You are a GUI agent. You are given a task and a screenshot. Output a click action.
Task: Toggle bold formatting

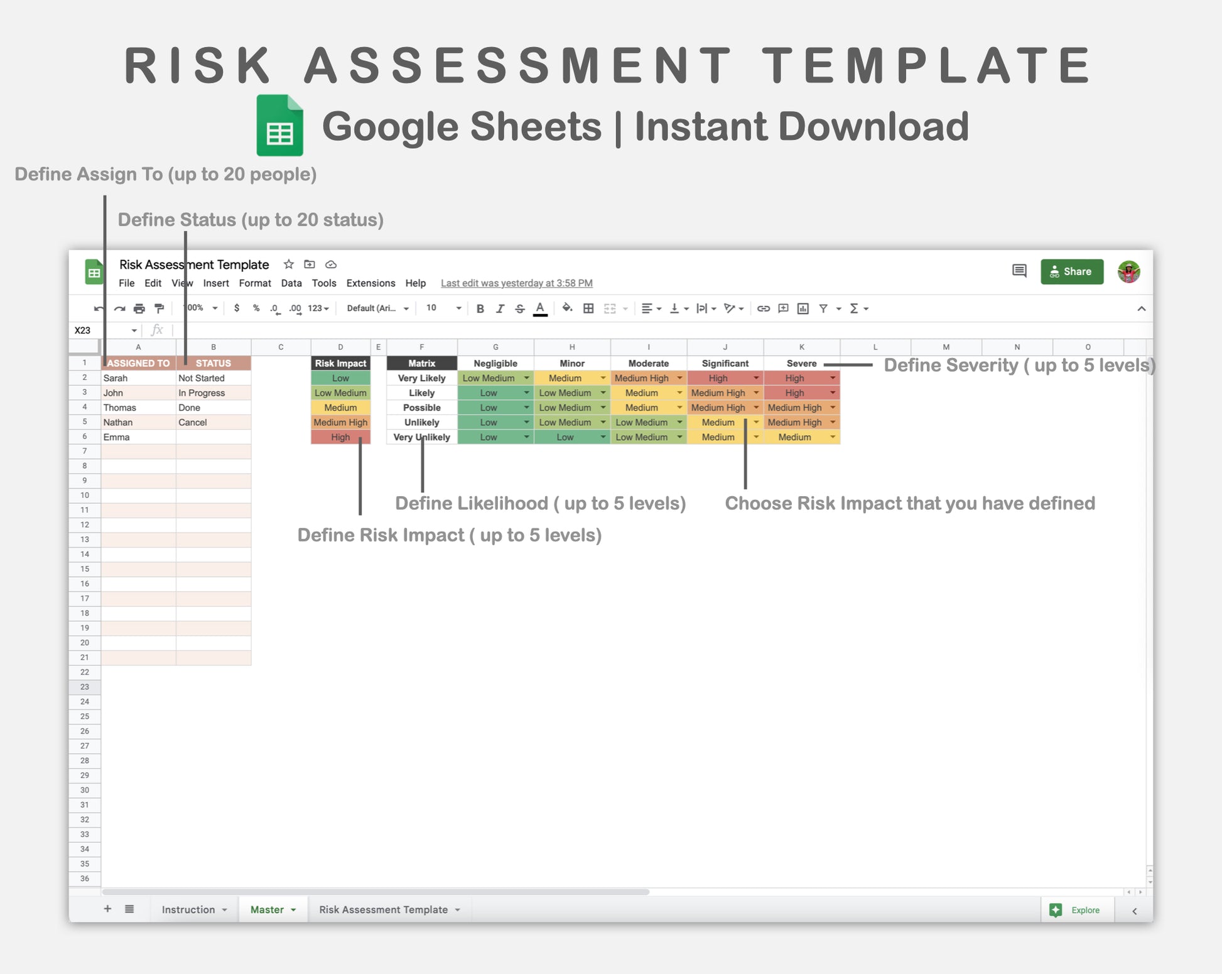480,308
